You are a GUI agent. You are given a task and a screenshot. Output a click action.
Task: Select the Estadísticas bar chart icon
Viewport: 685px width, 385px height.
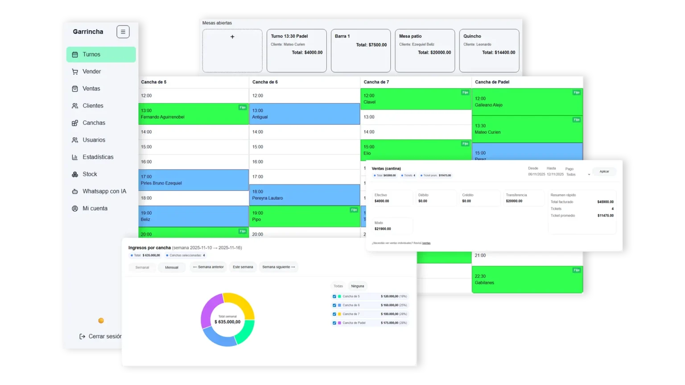tap(75, 157)
